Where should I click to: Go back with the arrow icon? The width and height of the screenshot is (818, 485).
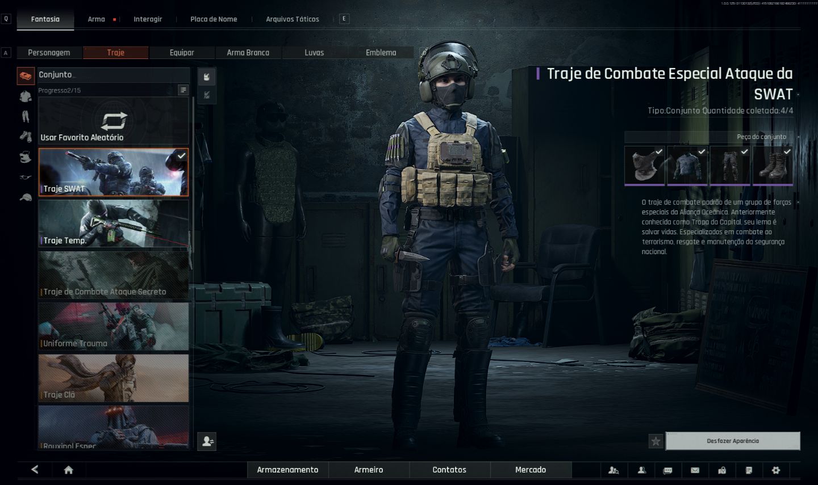(35, 470)
